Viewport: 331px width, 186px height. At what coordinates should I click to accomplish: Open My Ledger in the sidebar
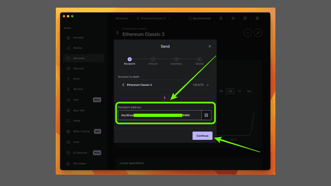click(x=79, y=163)
